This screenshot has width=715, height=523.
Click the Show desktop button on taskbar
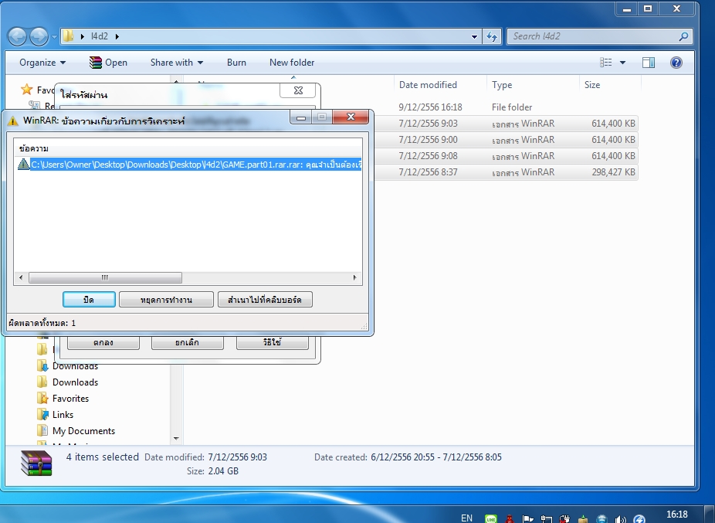[709, 515]
